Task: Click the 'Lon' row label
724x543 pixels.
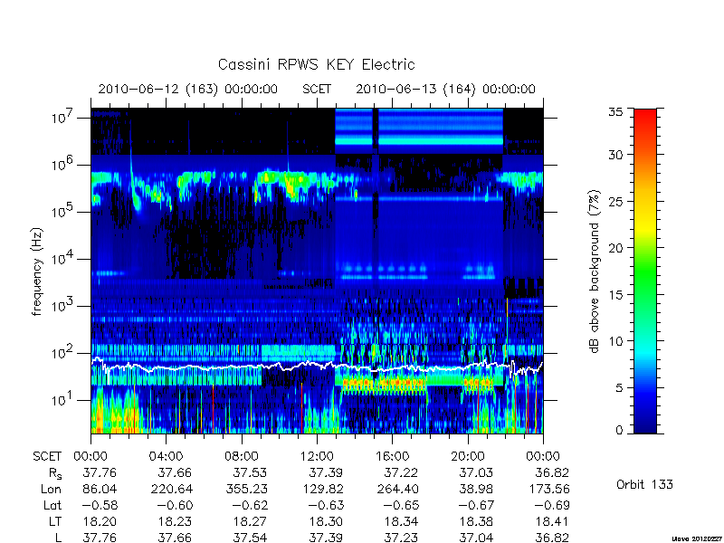Action: click(x=52, y=489)
